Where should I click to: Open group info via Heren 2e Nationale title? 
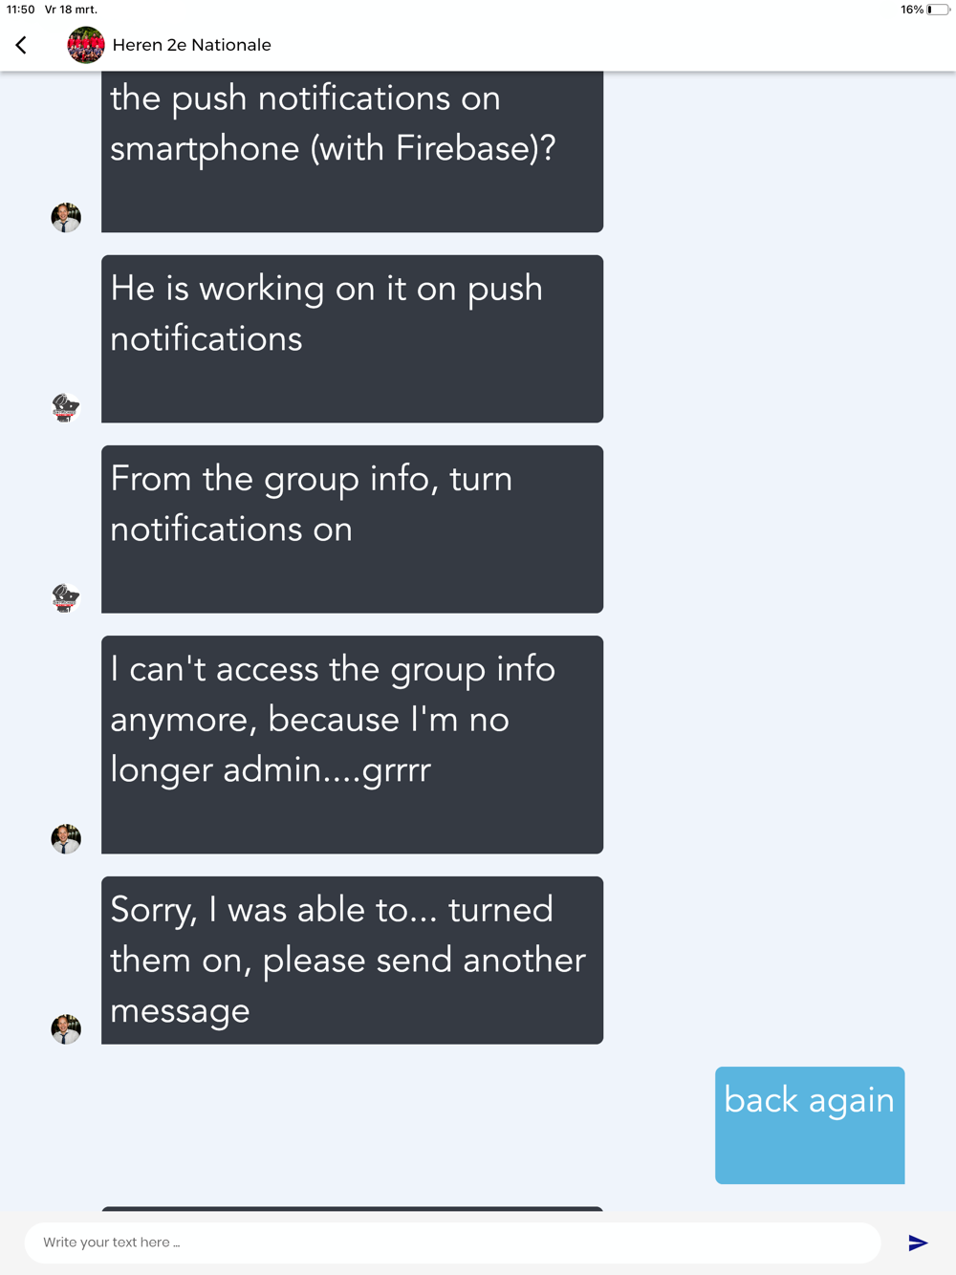click(191, 45)
